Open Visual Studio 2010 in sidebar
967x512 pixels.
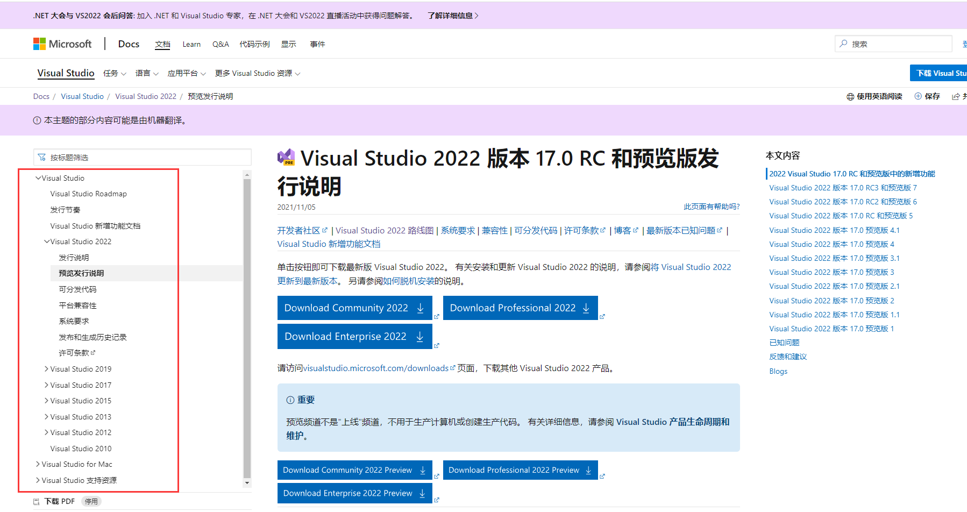click(x=81, y=449)
